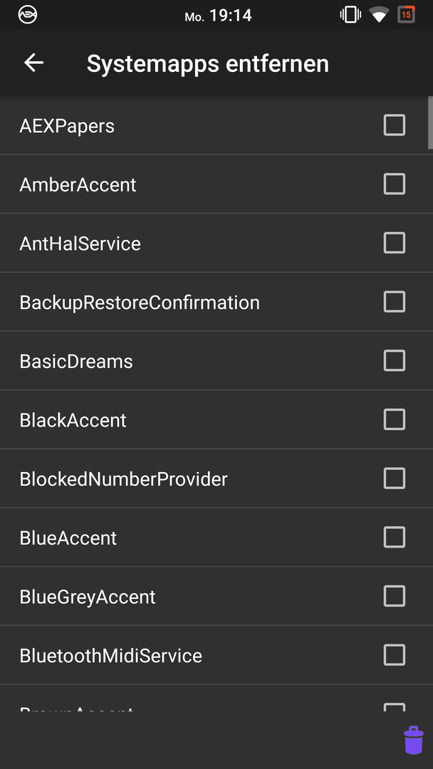Screen dimensions: 433x769
Task: Tap the battery indicator icon
Action: coord(406,15)
